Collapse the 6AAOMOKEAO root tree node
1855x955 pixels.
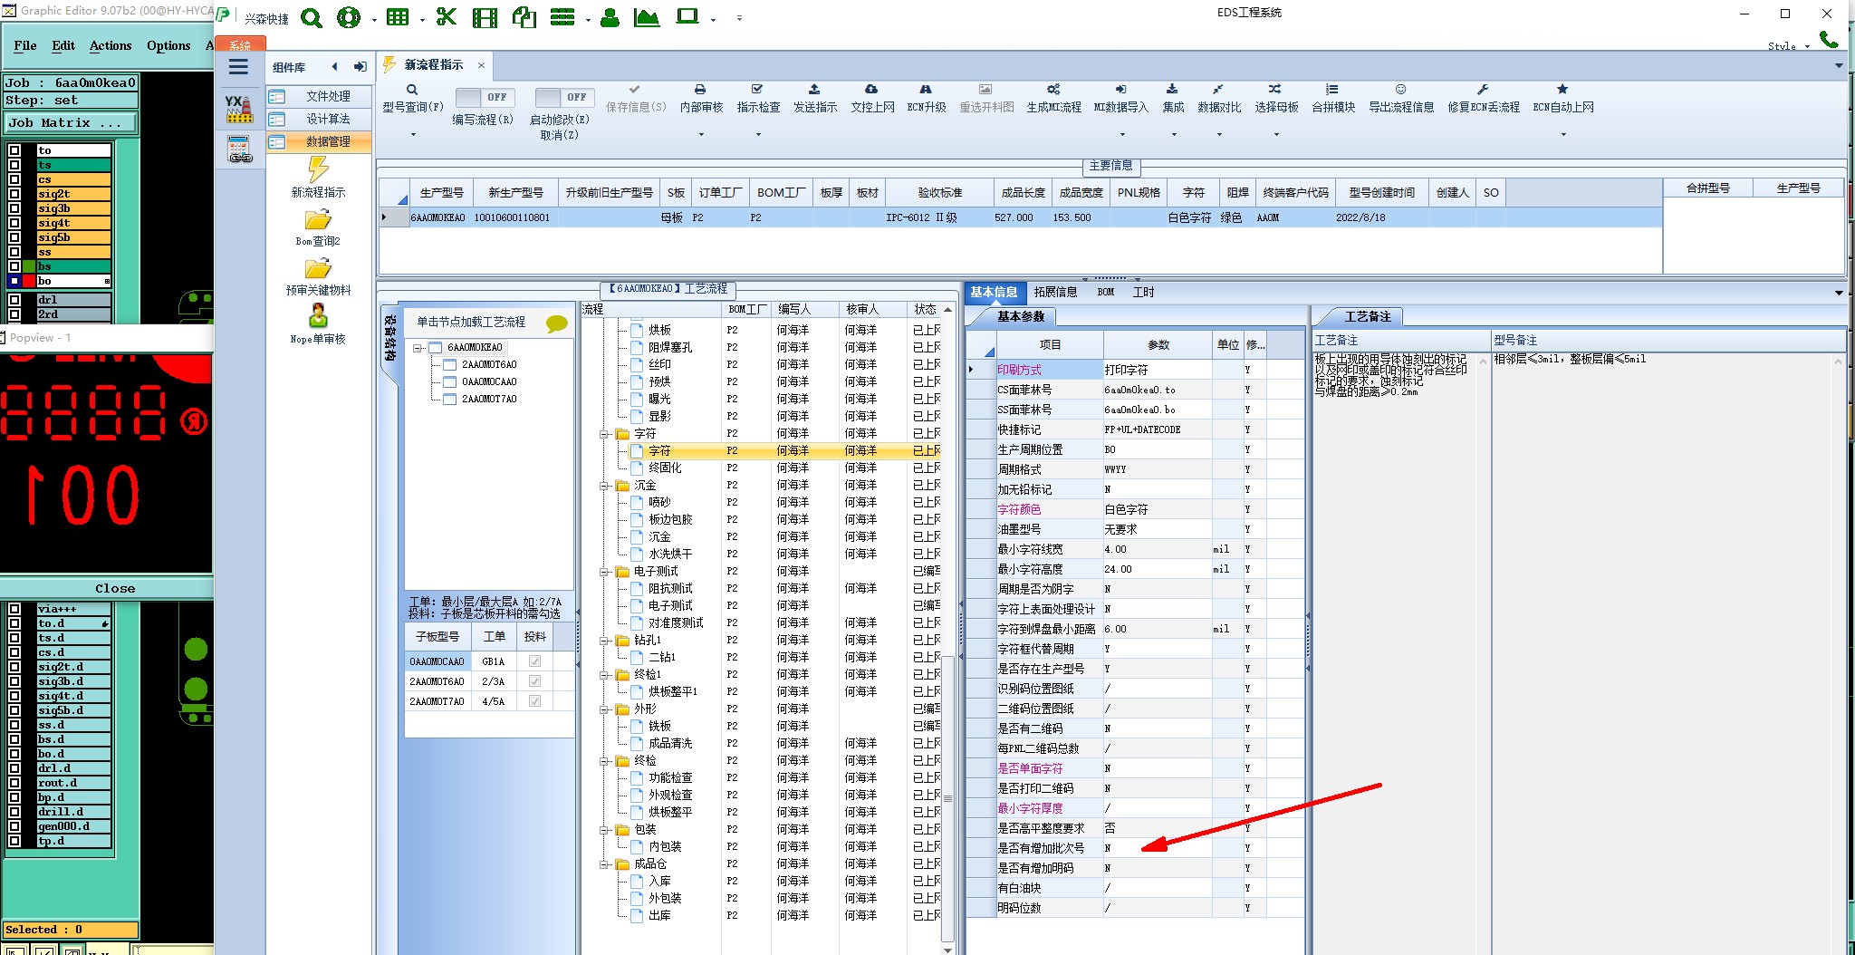click(x=418, y=348)
